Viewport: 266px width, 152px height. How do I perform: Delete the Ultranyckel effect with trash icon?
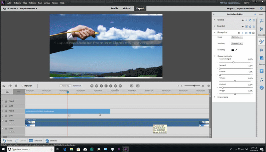(x=250, y=33)
